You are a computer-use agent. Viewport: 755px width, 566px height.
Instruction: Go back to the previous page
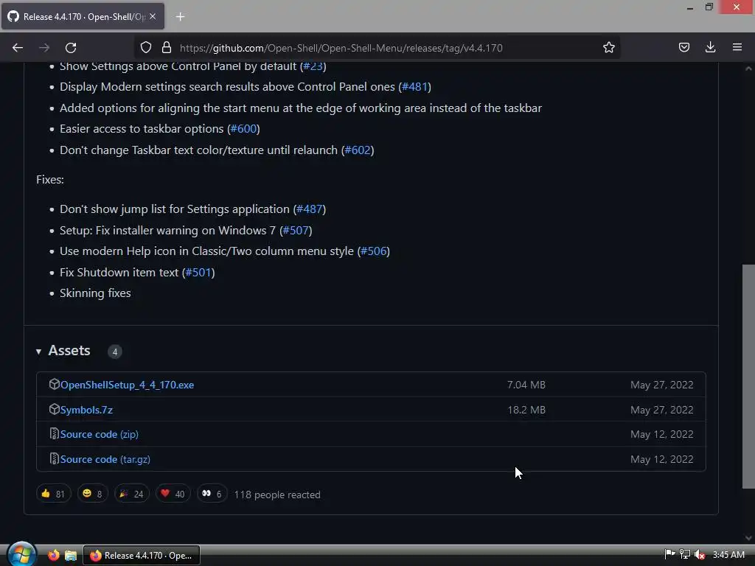(x=18, y=48)
